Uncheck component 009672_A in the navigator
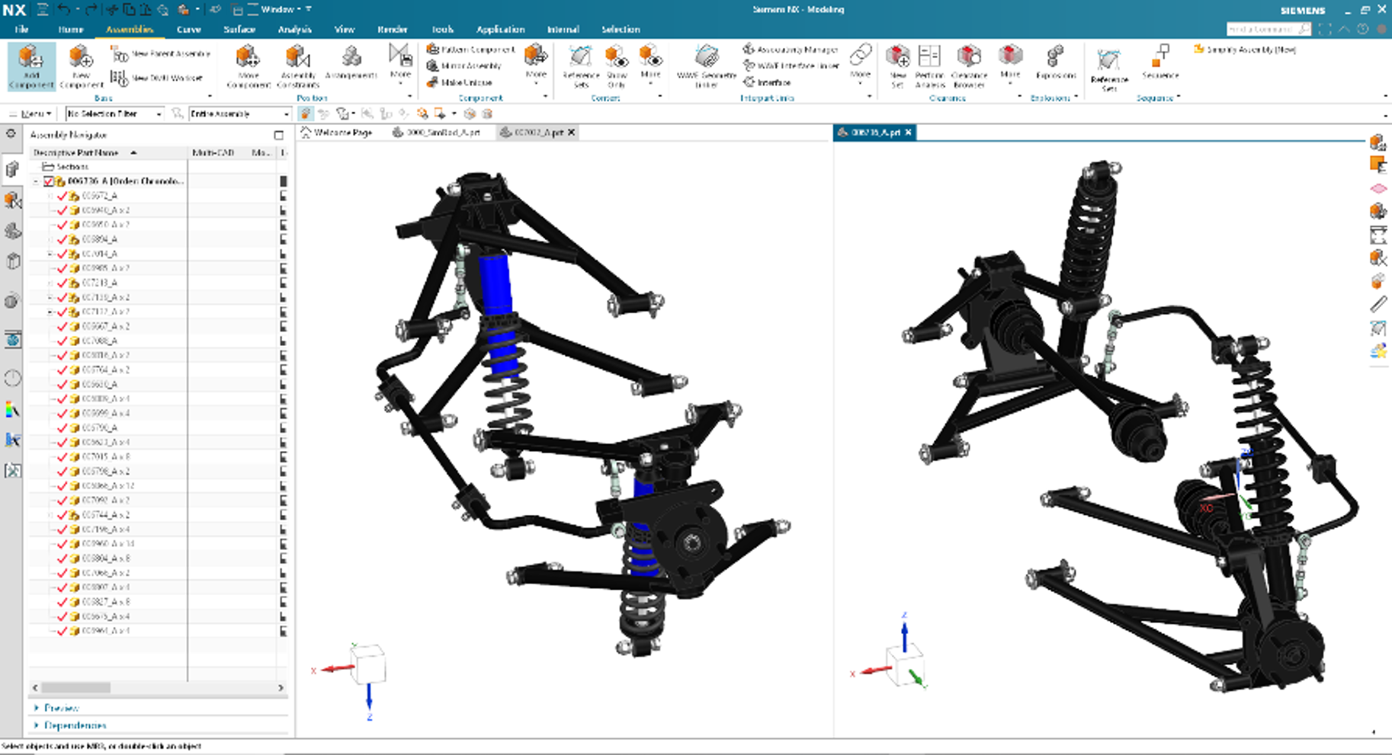The height and width of the screenshot is (755, 1392). pos(61,195)
